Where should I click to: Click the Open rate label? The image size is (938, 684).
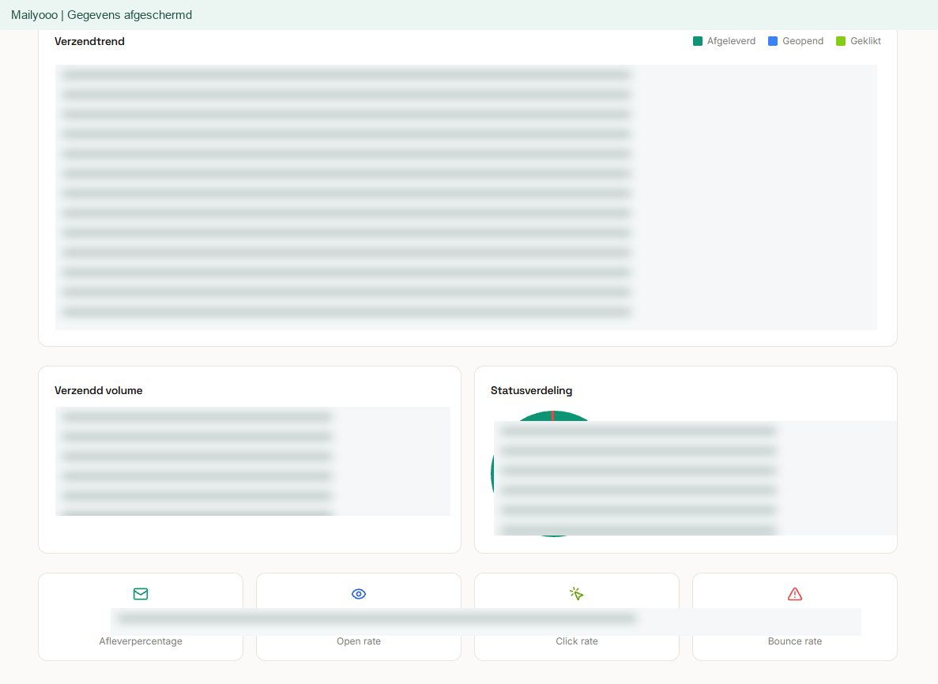tap(359, 641)
